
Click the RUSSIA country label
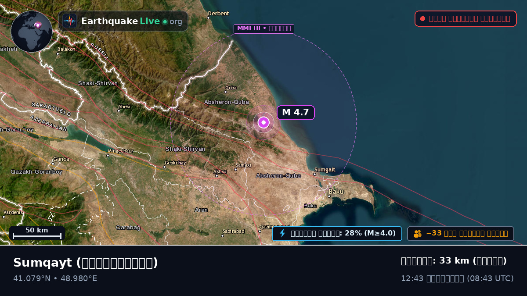tap(99, 51)
